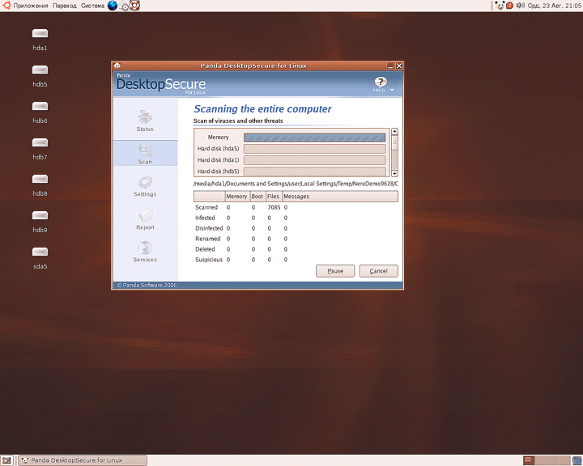Click the red update notifier tray icon

tap(509, 6)
